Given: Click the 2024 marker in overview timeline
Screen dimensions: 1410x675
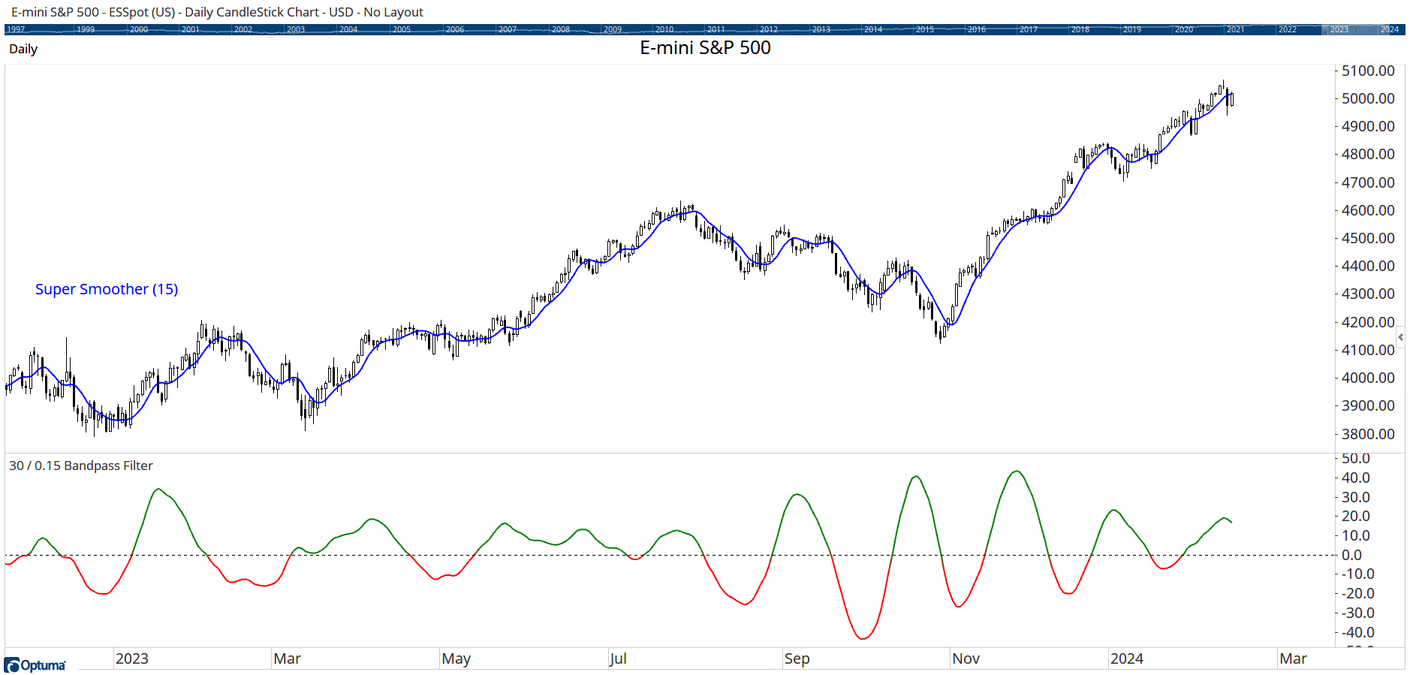Looking at the screenshot, I should 1390,29.
